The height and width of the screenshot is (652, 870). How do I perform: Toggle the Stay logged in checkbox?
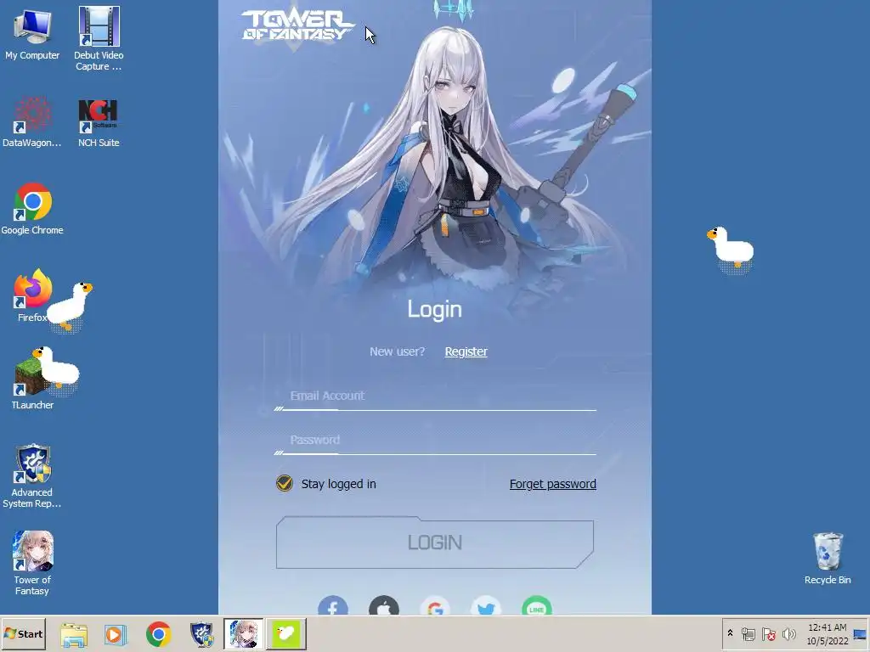coord(285,483)
